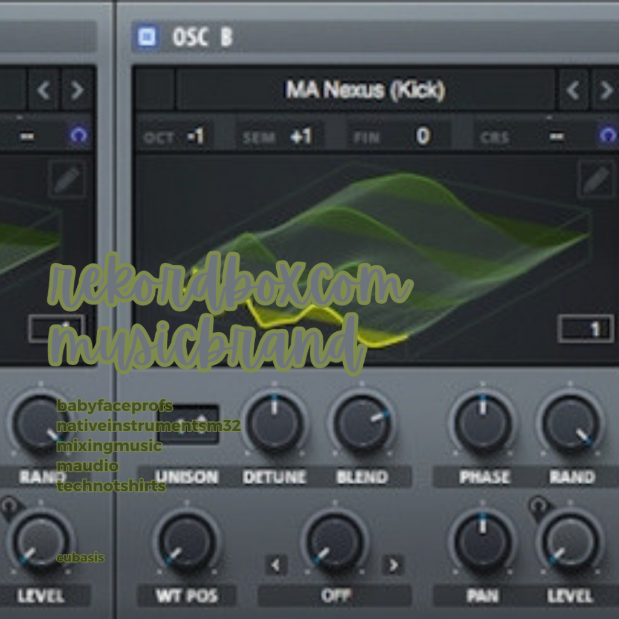
Task: Click the OSC B 3D waveform display
Action: click(x=377, y=259)
